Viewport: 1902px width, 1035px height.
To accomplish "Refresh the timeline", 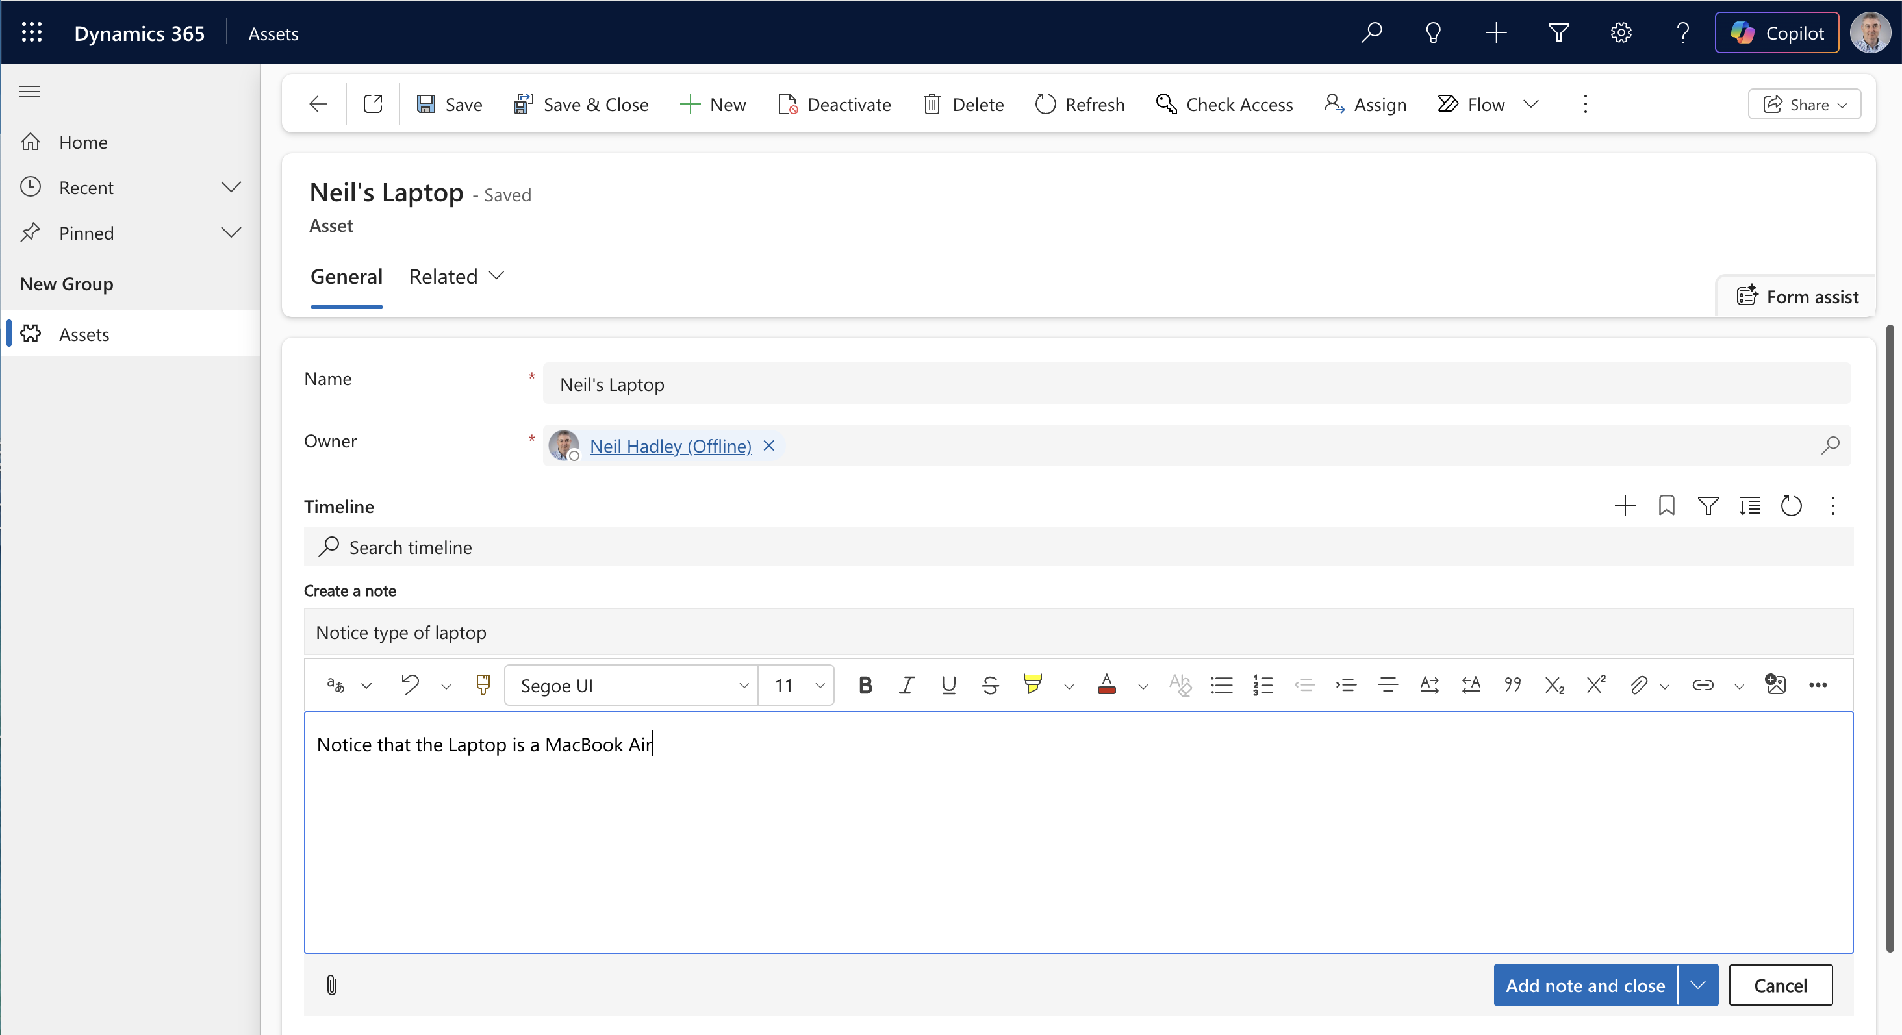I will (1792, 506).
